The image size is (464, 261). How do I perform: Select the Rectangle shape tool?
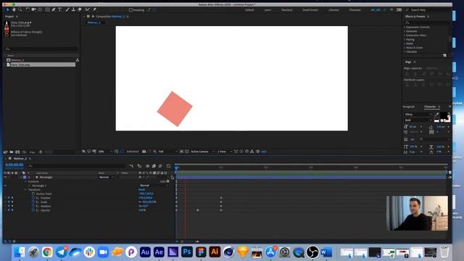tap(47, 9)
